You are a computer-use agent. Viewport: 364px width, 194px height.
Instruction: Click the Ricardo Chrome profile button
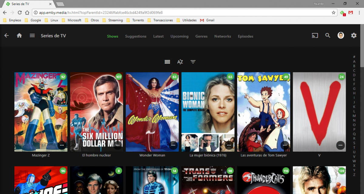coord(319,4)
